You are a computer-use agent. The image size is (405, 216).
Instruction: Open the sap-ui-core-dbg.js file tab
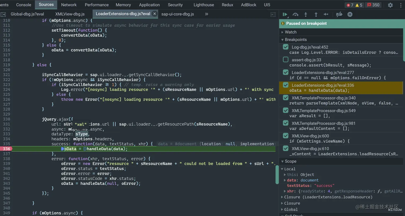click(178, 14)
